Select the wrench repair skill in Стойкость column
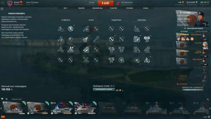Screen dimensions: 211x119 click(x=61, y=39)
